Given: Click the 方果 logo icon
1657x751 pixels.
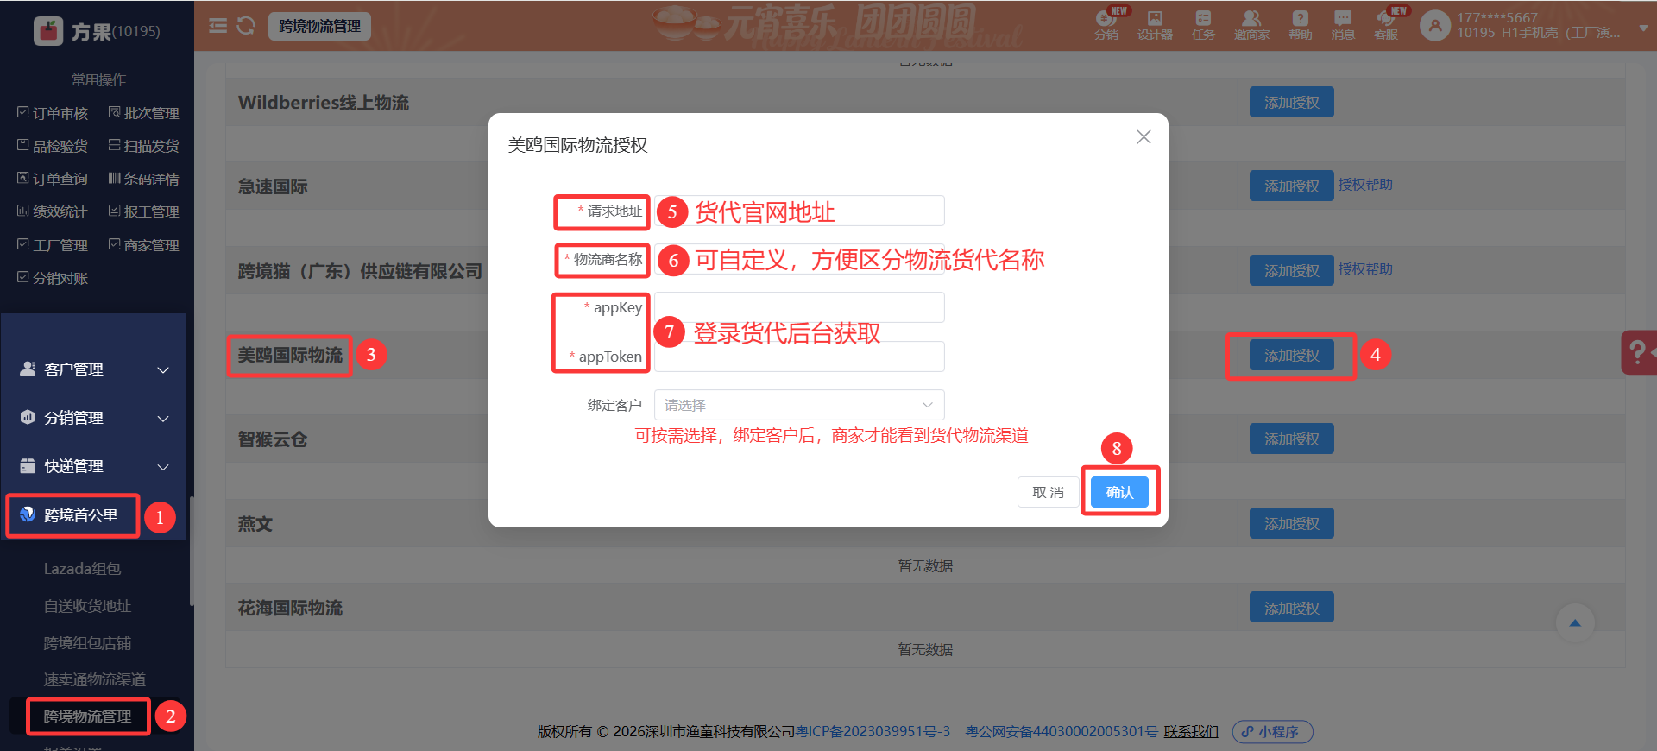Looking at the screenshot, I should point(48,31).
